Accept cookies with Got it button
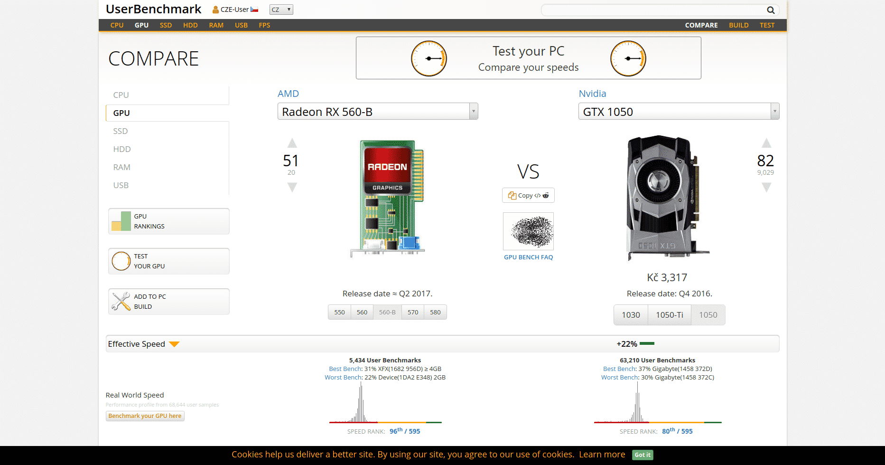This screenshot has width=885, height=465. click(643, 455)
